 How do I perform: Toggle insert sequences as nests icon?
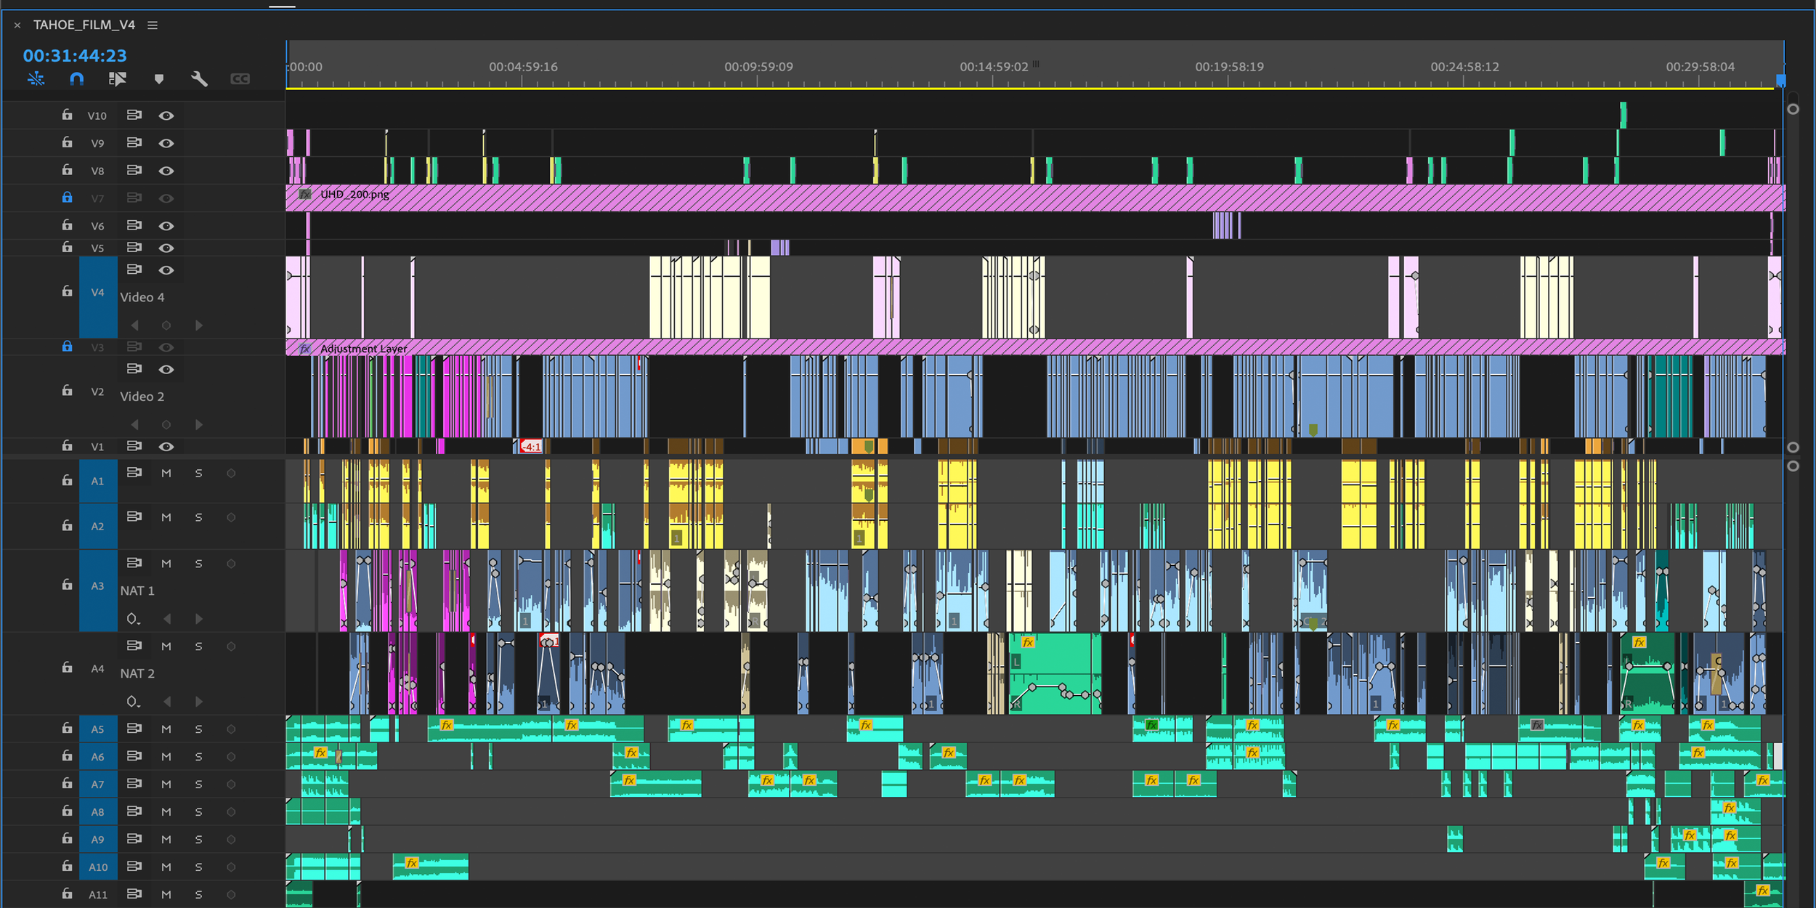pyautogui.click(x=36, y=78)
